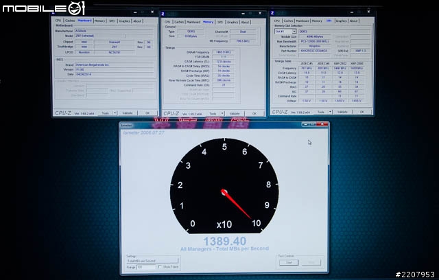Click Tools button in the SPD CPU-Z window

pos(321,112)
